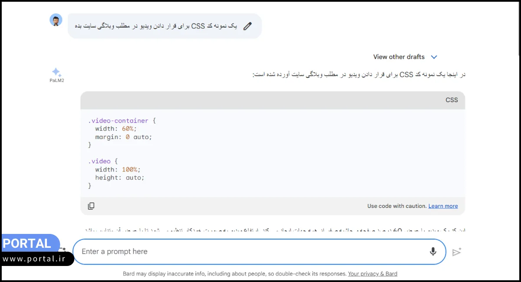Edit the prompt using the pencil icon
The width and height of the screenshot is (521, 282).
[247, 26]
